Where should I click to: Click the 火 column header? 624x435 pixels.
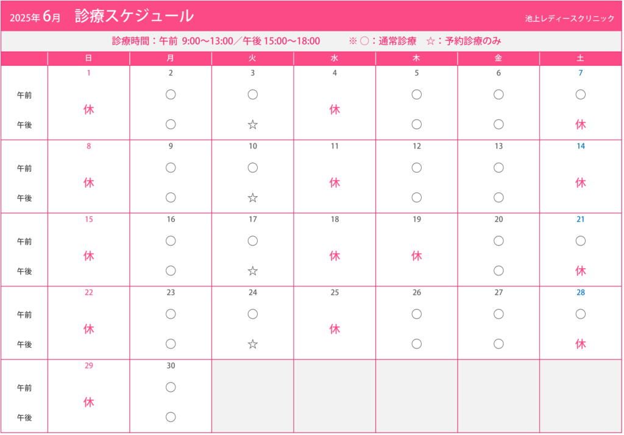point(253,58)
